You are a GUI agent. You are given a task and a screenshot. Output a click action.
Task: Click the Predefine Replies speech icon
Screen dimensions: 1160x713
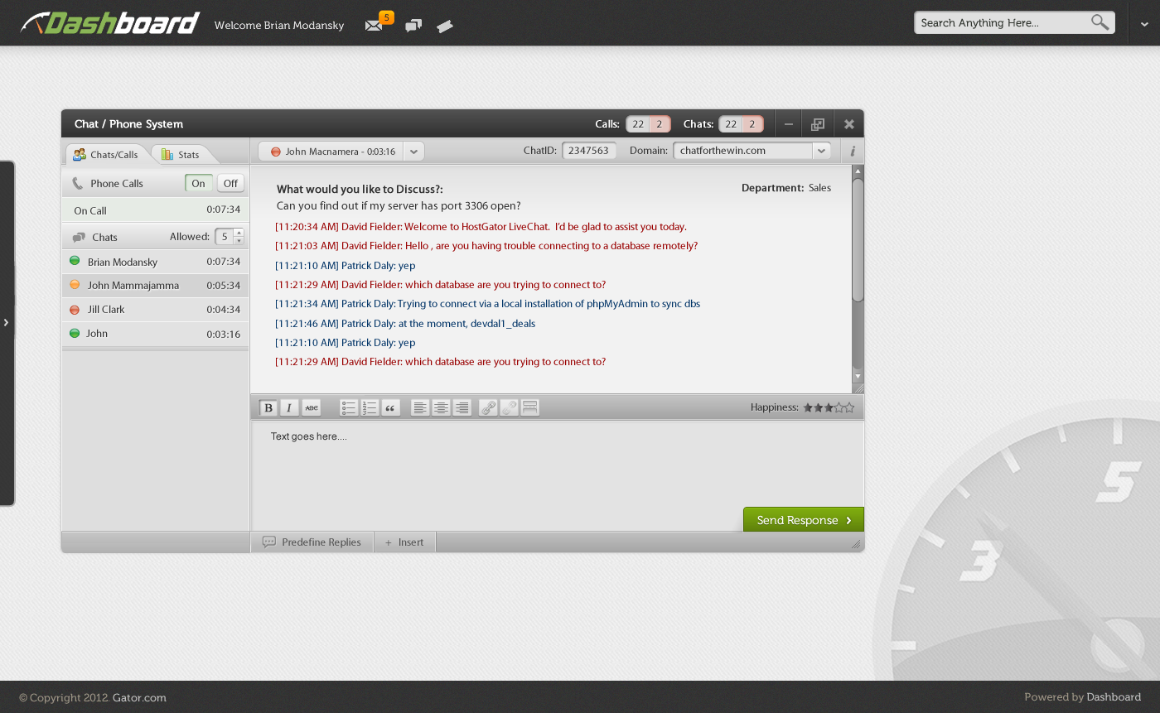point(269,542)
